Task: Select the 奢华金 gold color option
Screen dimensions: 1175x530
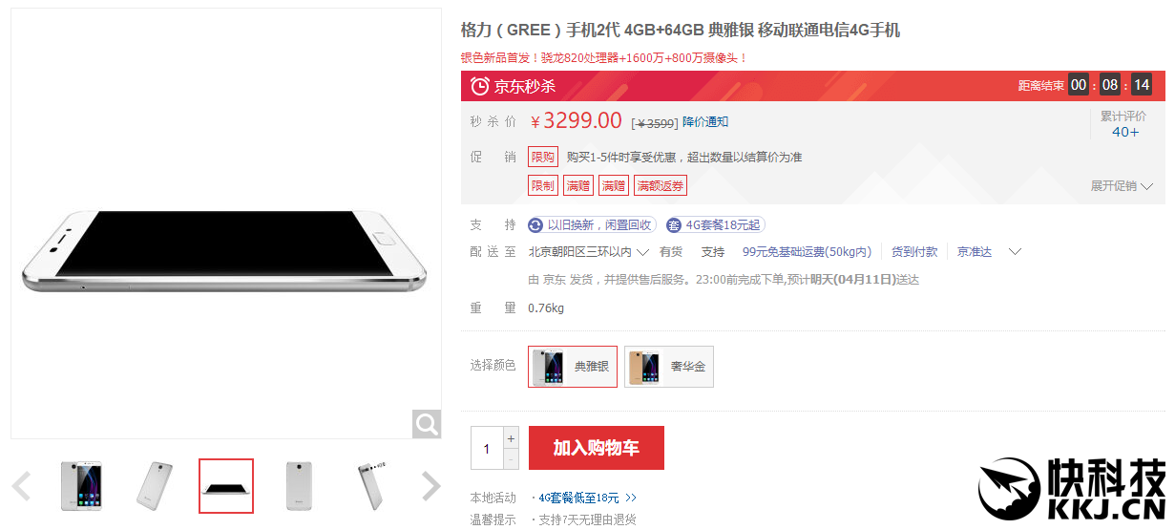Action: pos(669,367)
